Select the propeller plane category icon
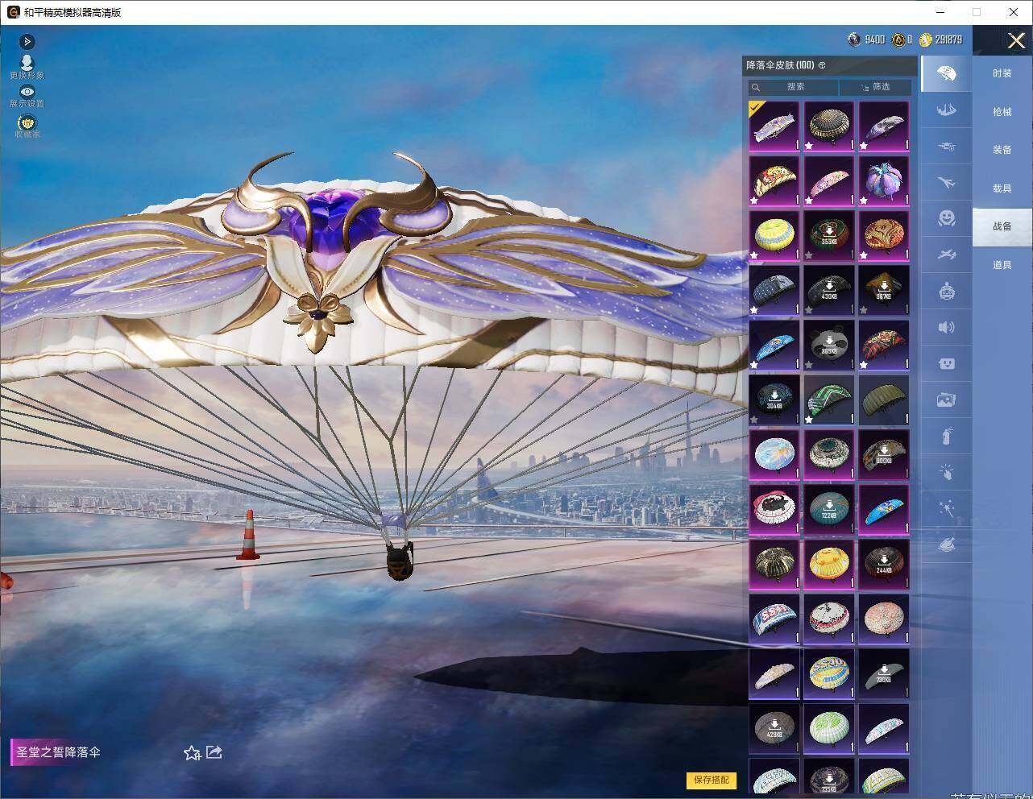Viewport: 1033px width, 799px height. pos(946,255)
